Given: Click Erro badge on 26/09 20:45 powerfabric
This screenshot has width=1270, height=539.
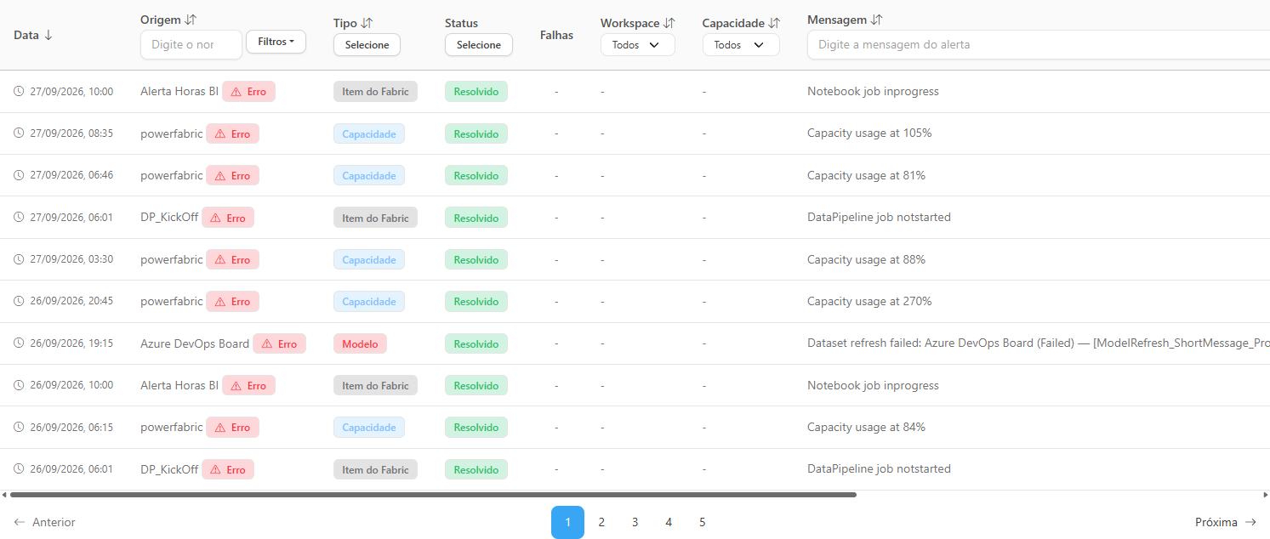Looking at the screenshot, I should pos(232,301).
